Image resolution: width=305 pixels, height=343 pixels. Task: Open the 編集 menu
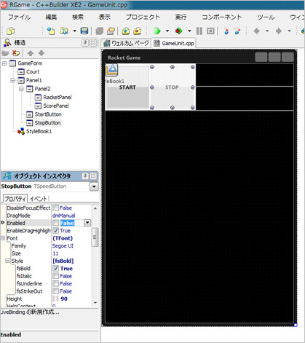[x=51, y=17]
